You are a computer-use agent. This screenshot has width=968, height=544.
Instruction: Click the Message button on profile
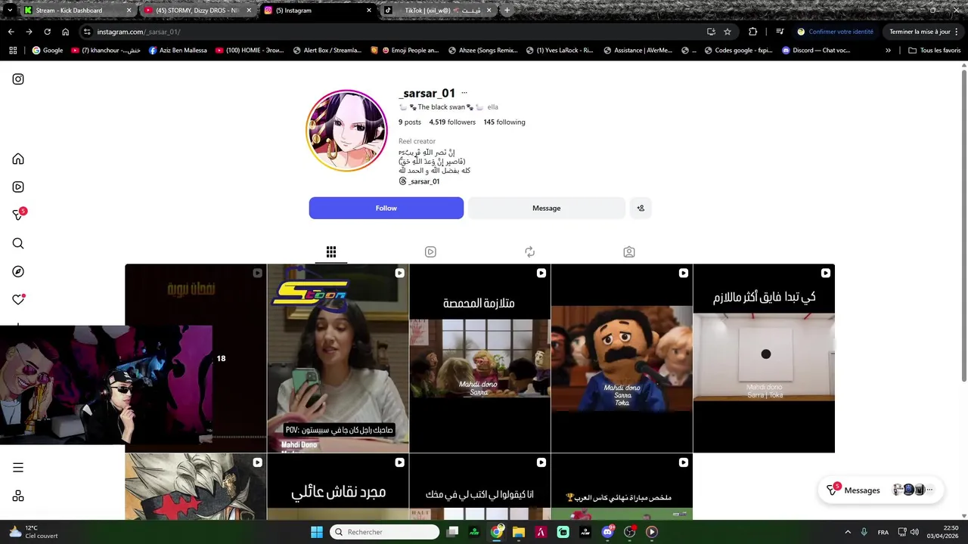[546, 209]
